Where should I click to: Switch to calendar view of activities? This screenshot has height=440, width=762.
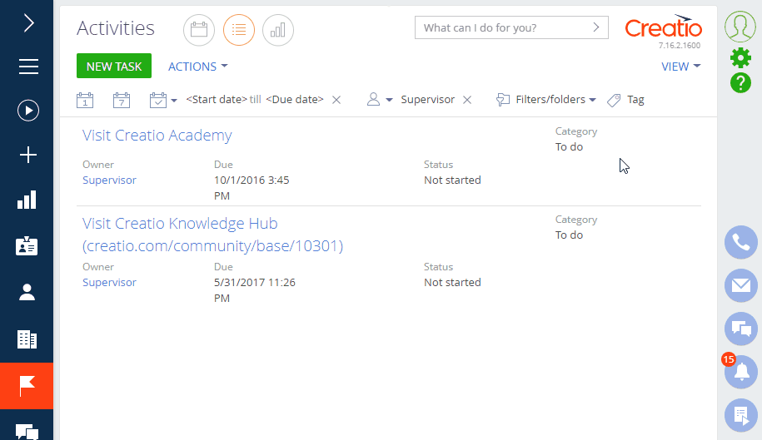[199, 30]
